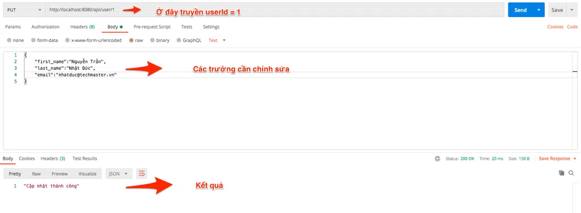Open the response Headers (3) tab

pyautogui.click(x=53, y=158)
